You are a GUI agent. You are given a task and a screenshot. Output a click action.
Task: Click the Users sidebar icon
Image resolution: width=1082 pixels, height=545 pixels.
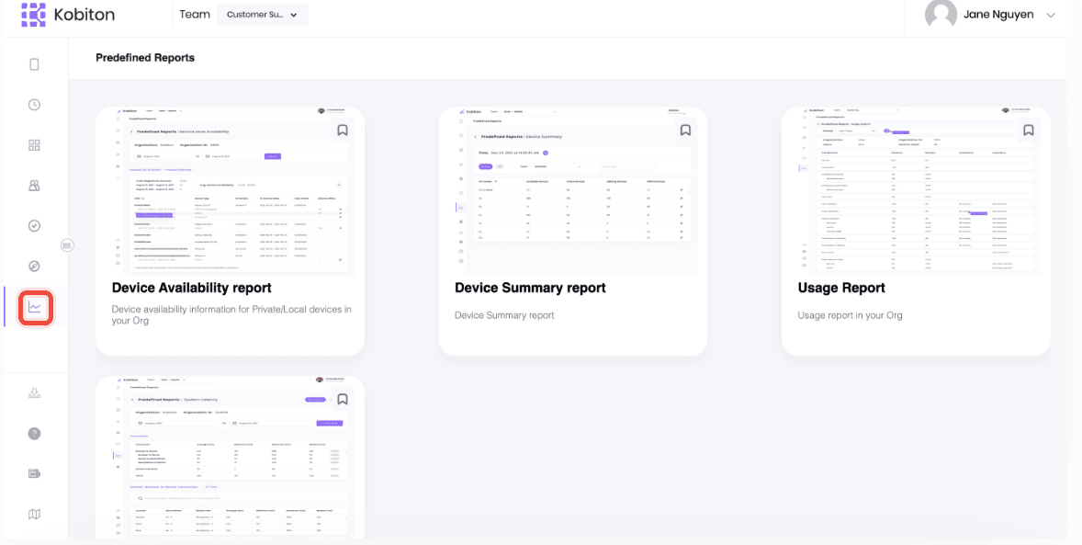point(34,185)
